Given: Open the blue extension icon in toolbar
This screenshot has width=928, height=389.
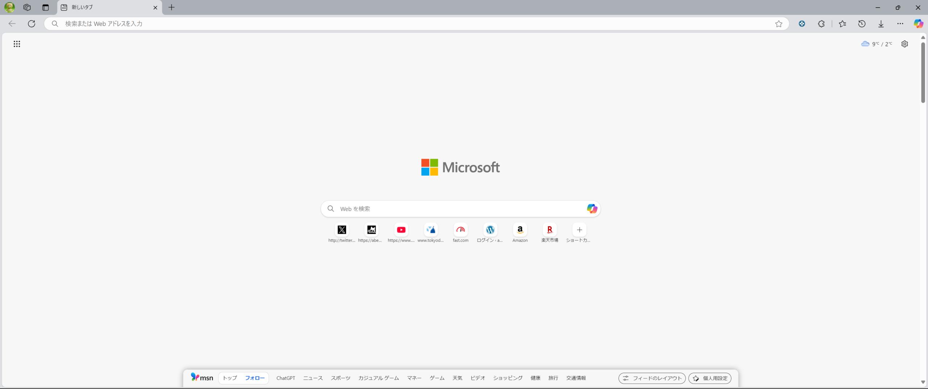Looking at the screenshot, I should pyautogui.click(x=802, y=24).
